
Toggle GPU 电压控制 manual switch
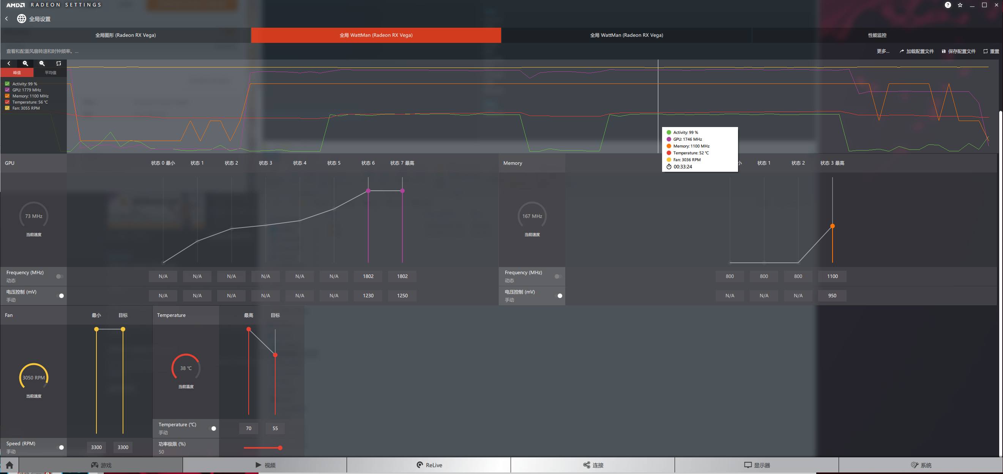[x=60, y=296]
